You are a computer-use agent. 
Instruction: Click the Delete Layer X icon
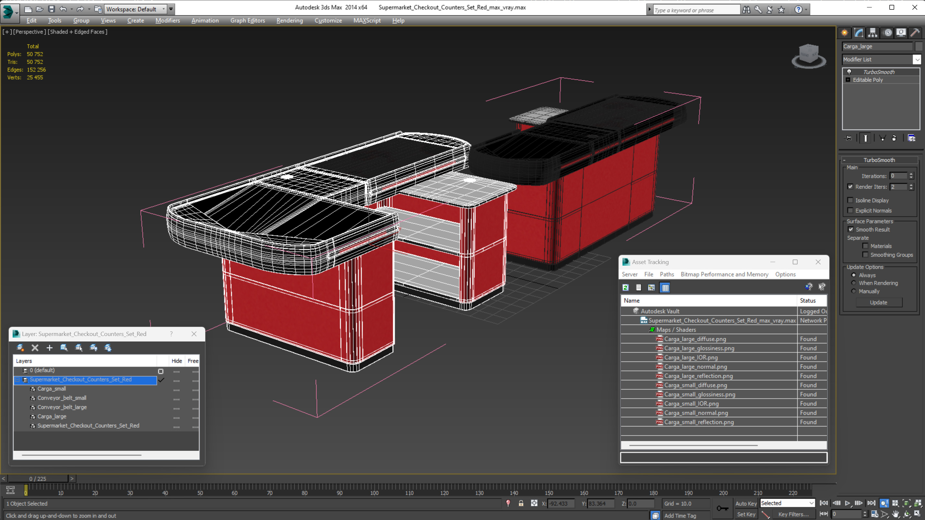[x=35, y=347]
